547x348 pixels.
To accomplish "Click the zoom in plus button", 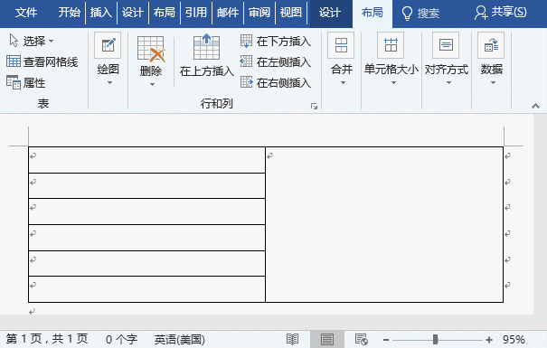I will click(489, 340).
